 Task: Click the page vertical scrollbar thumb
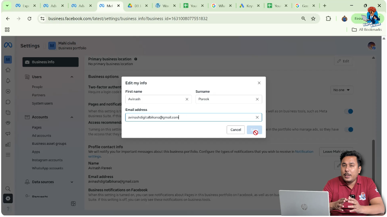click(x=374, y=163)
